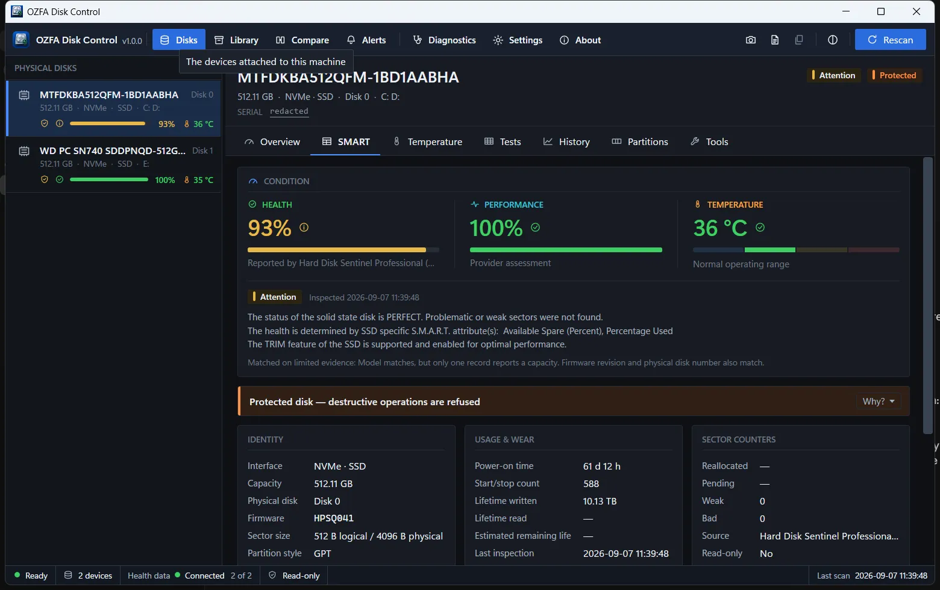The image size is (940, 590).
Task: Click the green check icon on Disk 1 row
Action: [x=59, y=179]
